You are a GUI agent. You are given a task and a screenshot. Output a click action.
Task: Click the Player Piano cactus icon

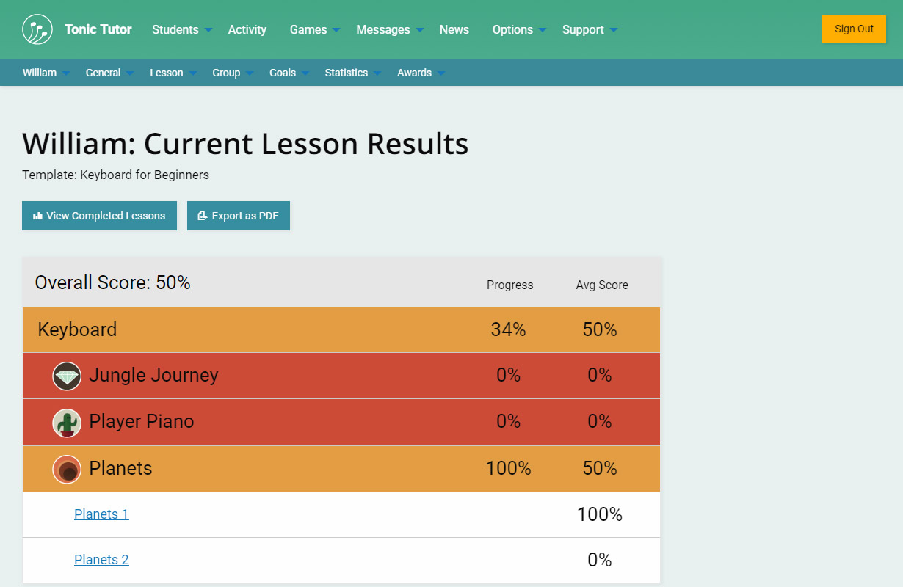pyautogui.click(x=67, y=423)
